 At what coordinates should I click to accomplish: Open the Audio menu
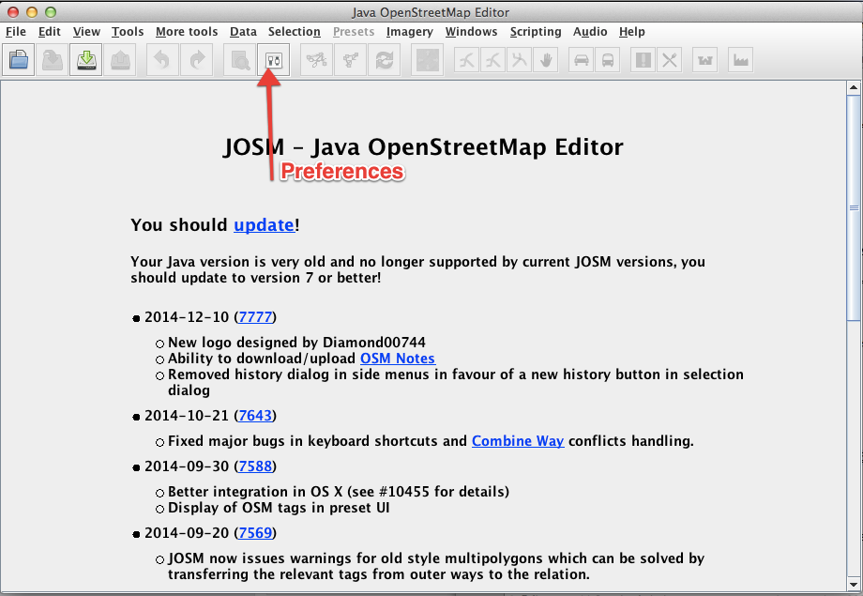coord(590,32)
